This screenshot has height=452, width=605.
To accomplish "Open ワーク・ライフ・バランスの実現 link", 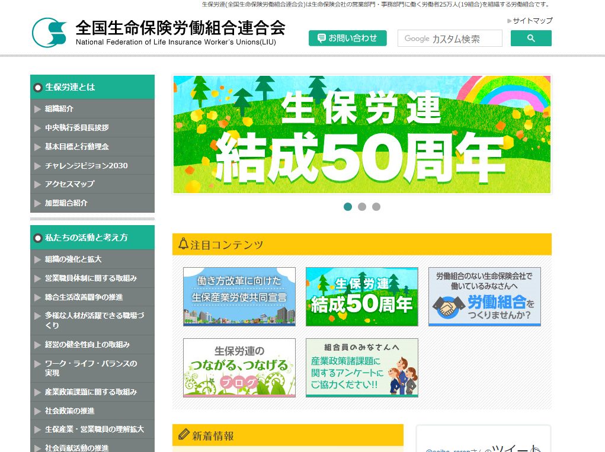I will point(92,368).
